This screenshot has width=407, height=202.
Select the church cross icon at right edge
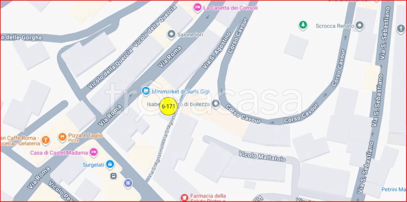401,28
